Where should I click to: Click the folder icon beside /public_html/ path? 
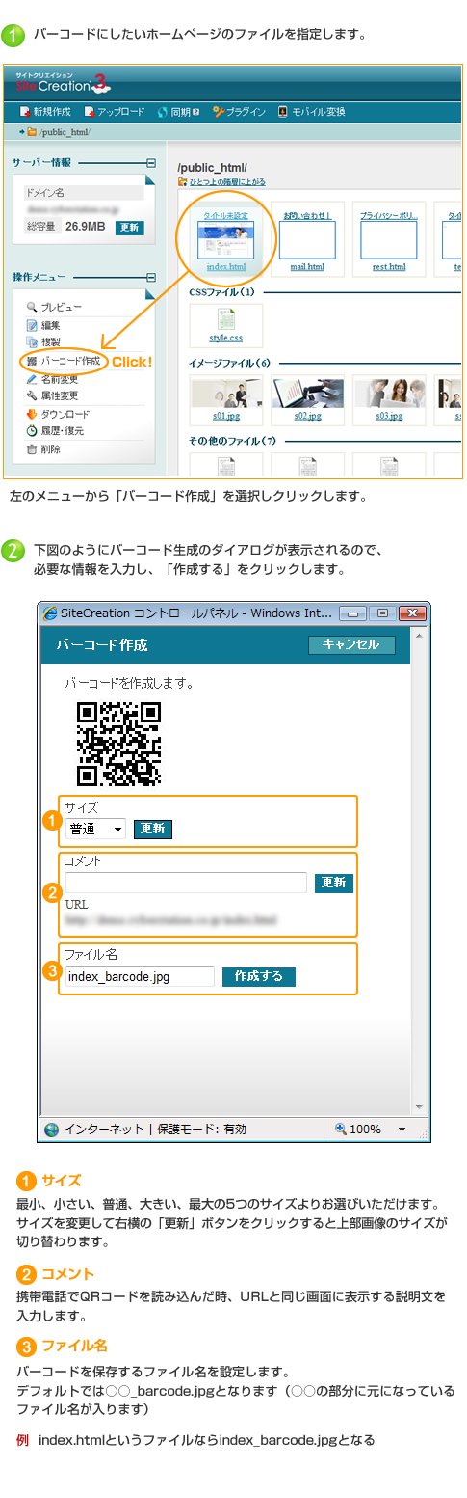(x=31, y=131)
